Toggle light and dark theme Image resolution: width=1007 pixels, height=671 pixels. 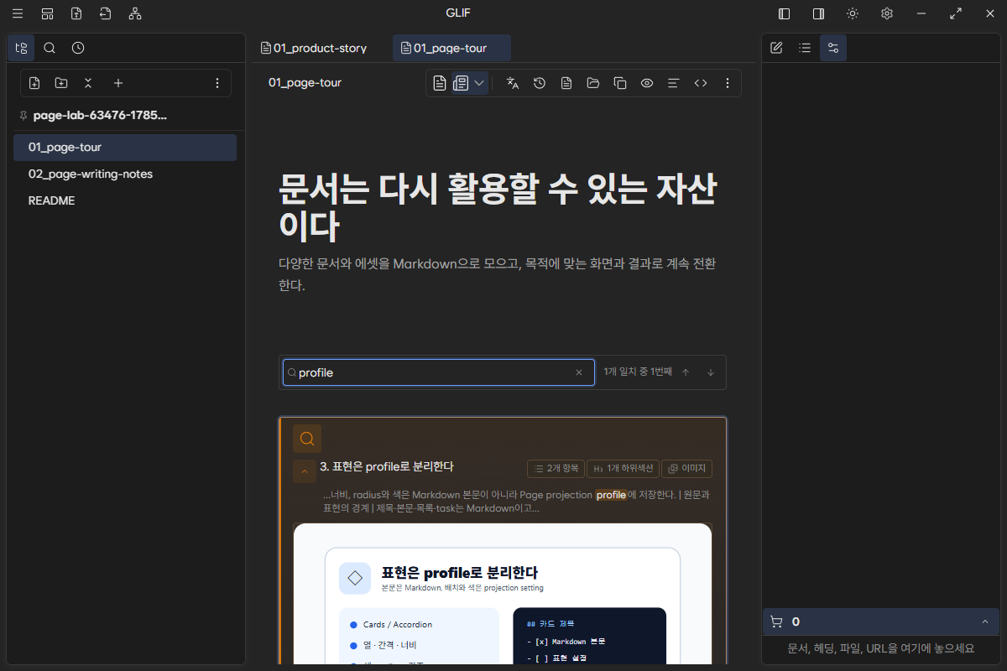point(853,13)
